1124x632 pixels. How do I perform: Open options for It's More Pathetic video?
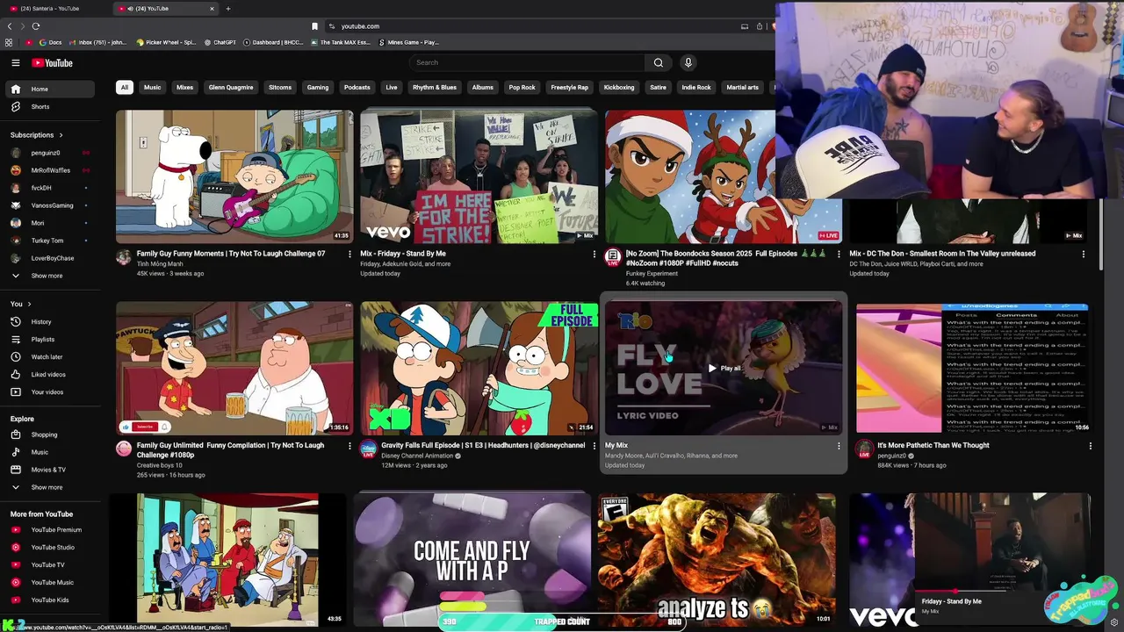(1091, 446)
